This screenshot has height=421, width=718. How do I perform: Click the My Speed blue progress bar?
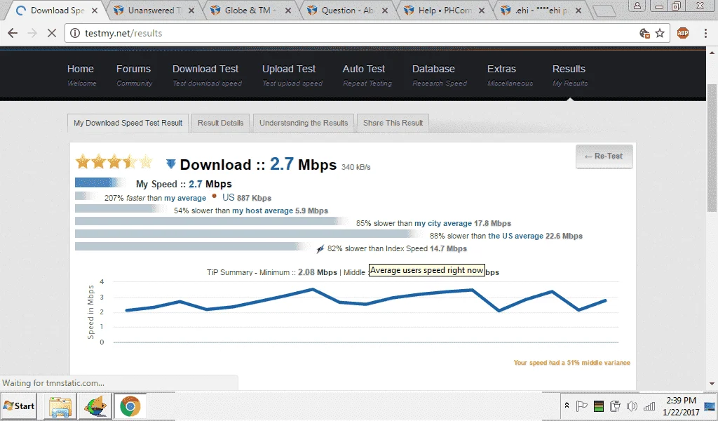(100, 183)
